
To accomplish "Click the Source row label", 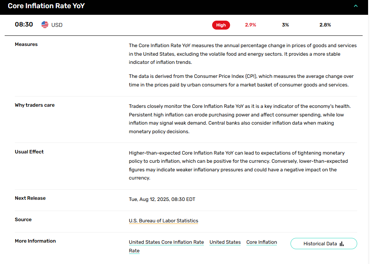I will pos(23,220).
